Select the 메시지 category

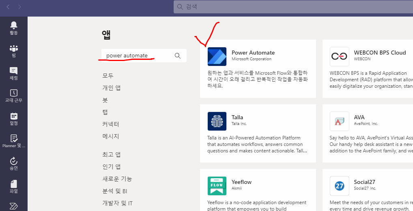pos(111,136)
